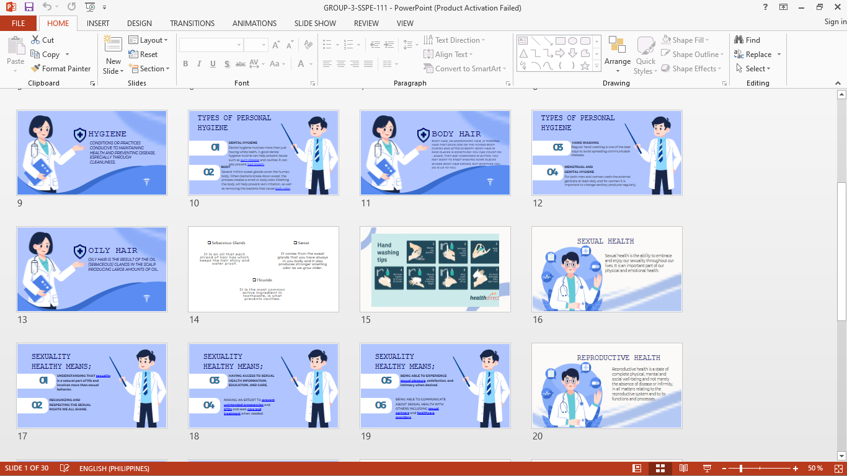This screenshot has width=847, height=476.
Task: Open the Select dropdown in Editing
Action: pyautogui.click(x=753, y=68)
